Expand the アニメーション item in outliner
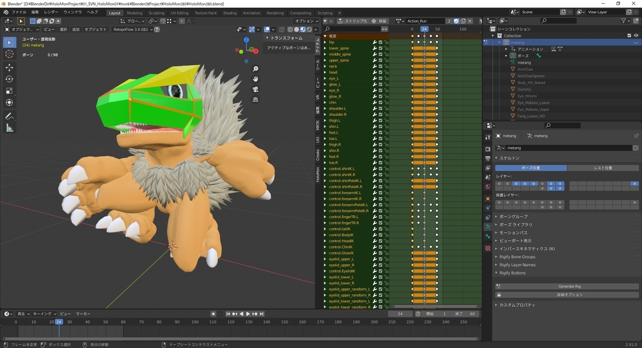 506,49
